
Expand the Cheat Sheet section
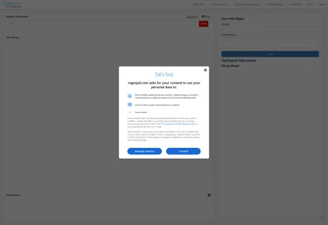[230, 65]
